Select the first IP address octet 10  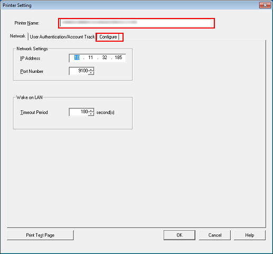point(77,58)
